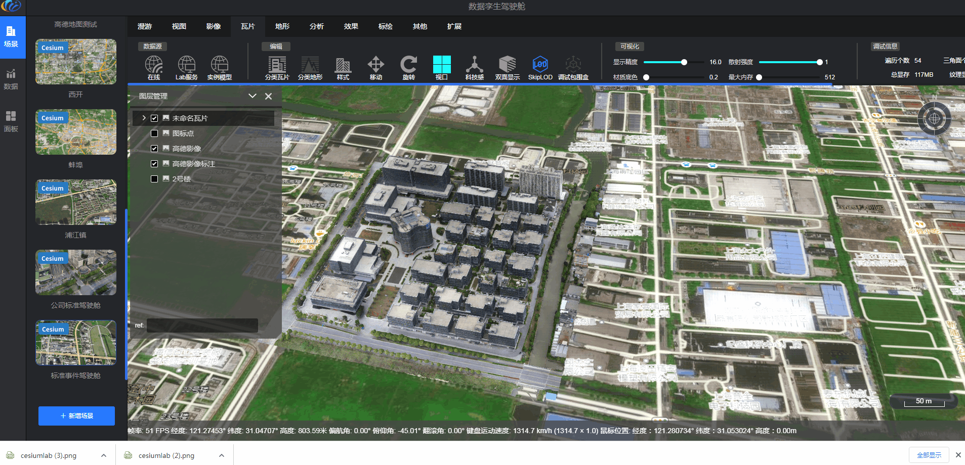Adjust the 显示精度 slider handle

[684, 62]
